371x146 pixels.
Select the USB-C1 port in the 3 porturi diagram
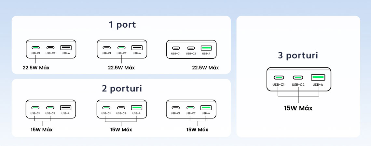click(279, 78)
